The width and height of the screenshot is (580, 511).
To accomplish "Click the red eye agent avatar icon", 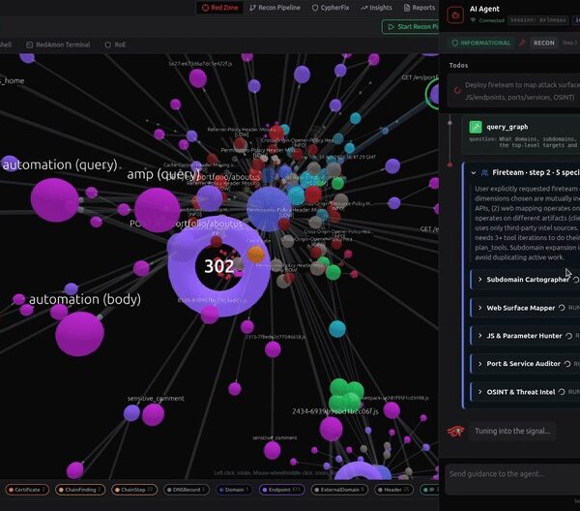I will (456, 431).
